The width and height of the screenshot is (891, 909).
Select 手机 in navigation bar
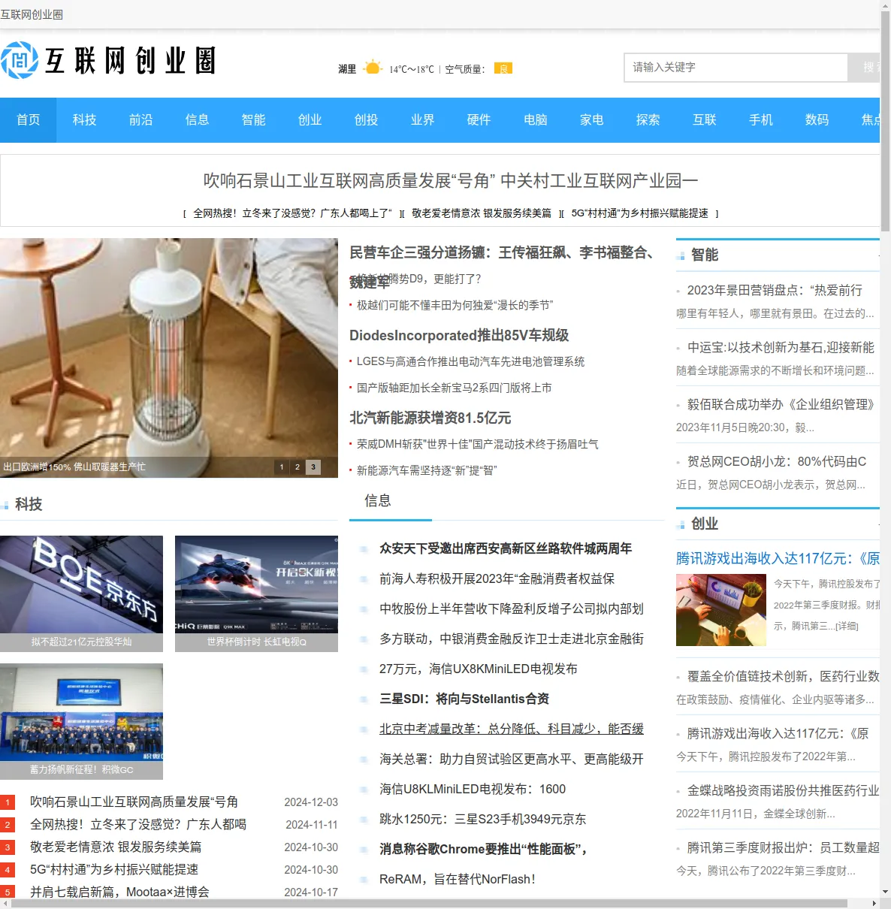click(760, 119)
